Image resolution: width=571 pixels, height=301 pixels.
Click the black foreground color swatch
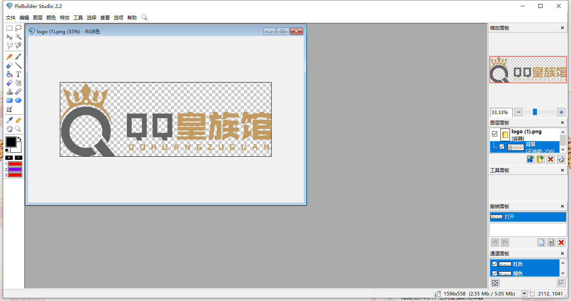[x=11, y=142]
